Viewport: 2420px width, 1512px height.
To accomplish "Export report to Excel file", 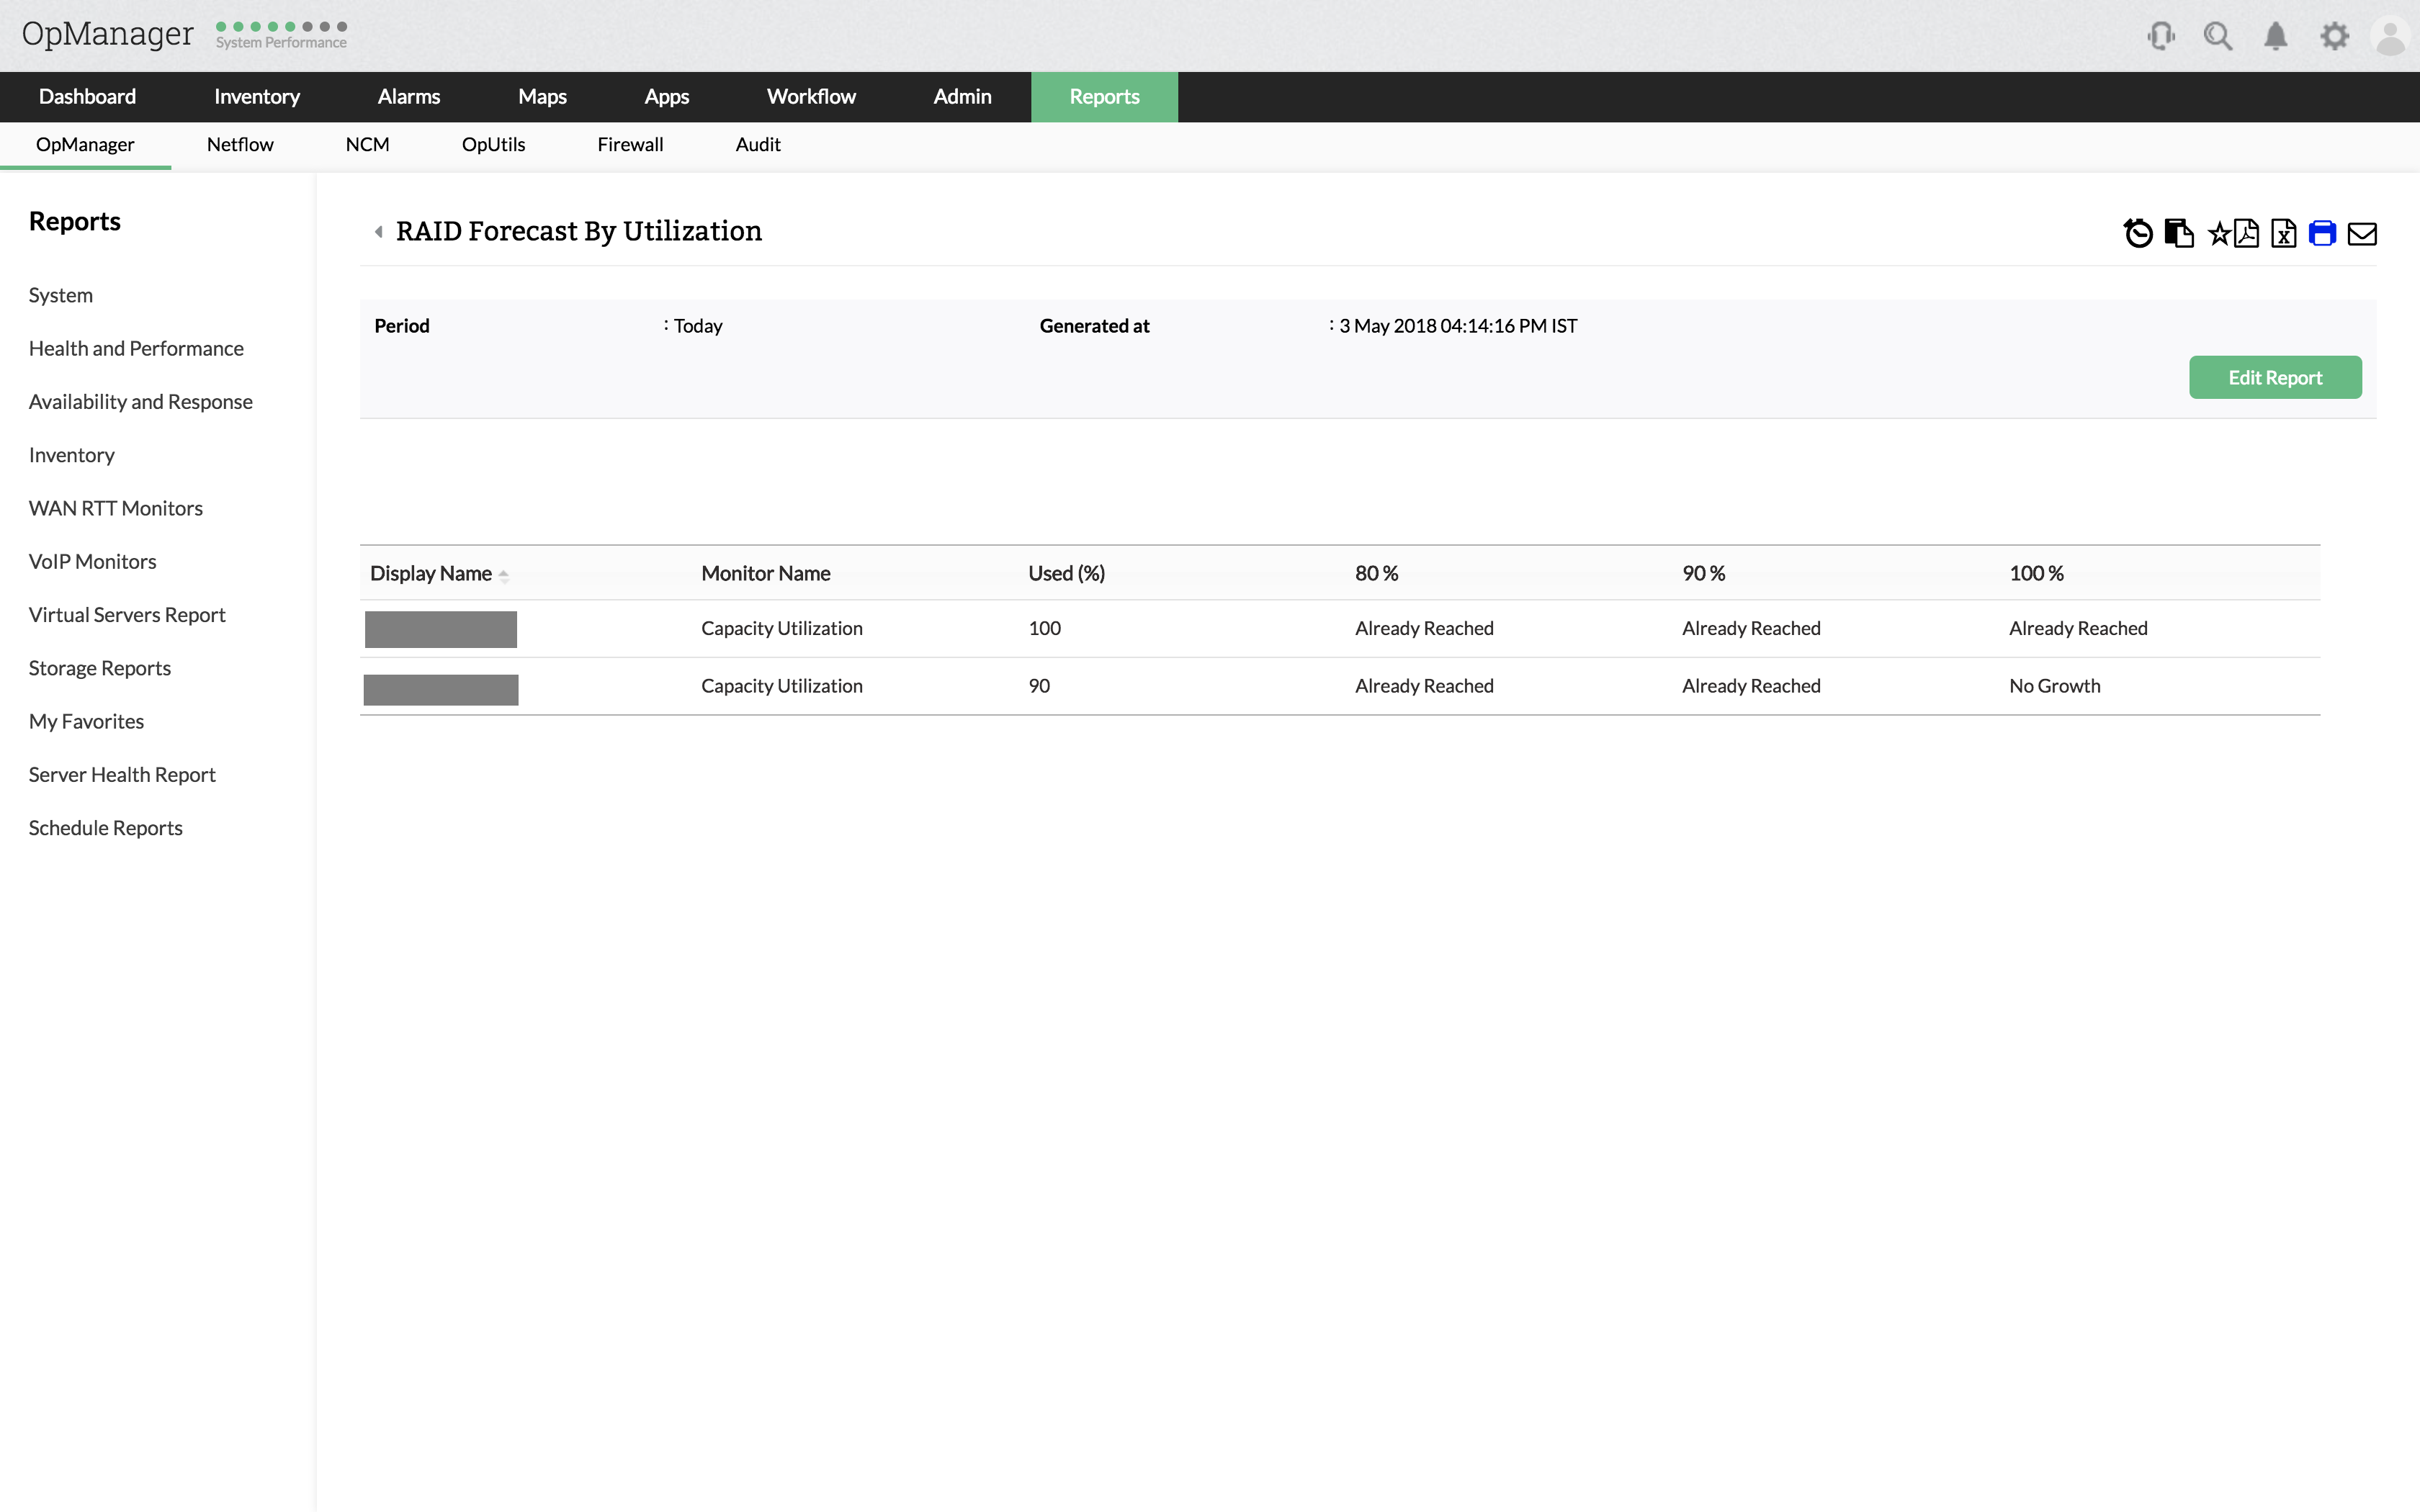I will 2283,233.
